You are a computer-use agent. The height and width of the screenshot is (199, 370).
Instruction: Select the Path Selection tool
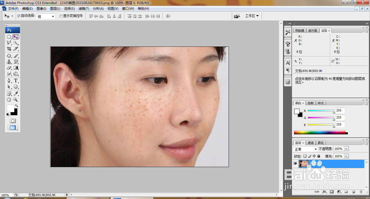pyautogui.click(x=9, y=87)
